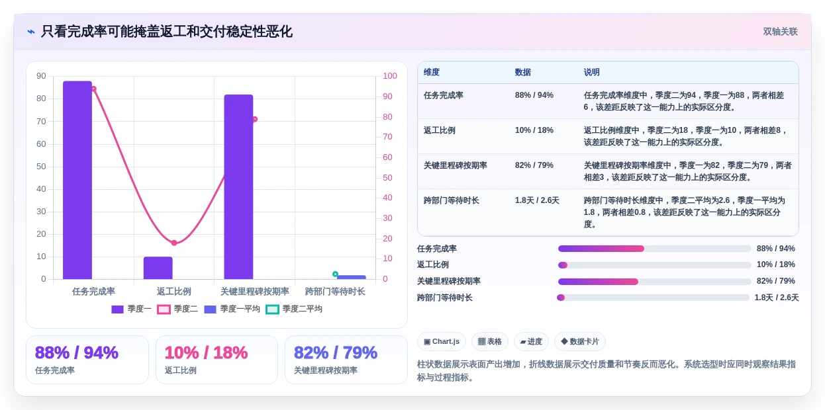Click the 82% / 79% table cell
Image resolution: width=825 pixels, height=410 pixels.
[x=534, y=165]
